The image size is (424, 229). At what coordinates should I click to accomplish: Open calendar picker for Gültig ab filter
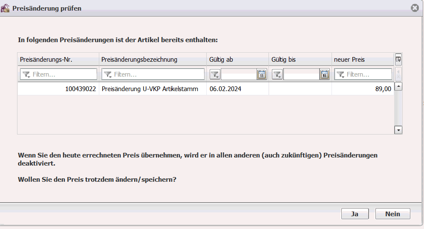click(x=262, y=74)
